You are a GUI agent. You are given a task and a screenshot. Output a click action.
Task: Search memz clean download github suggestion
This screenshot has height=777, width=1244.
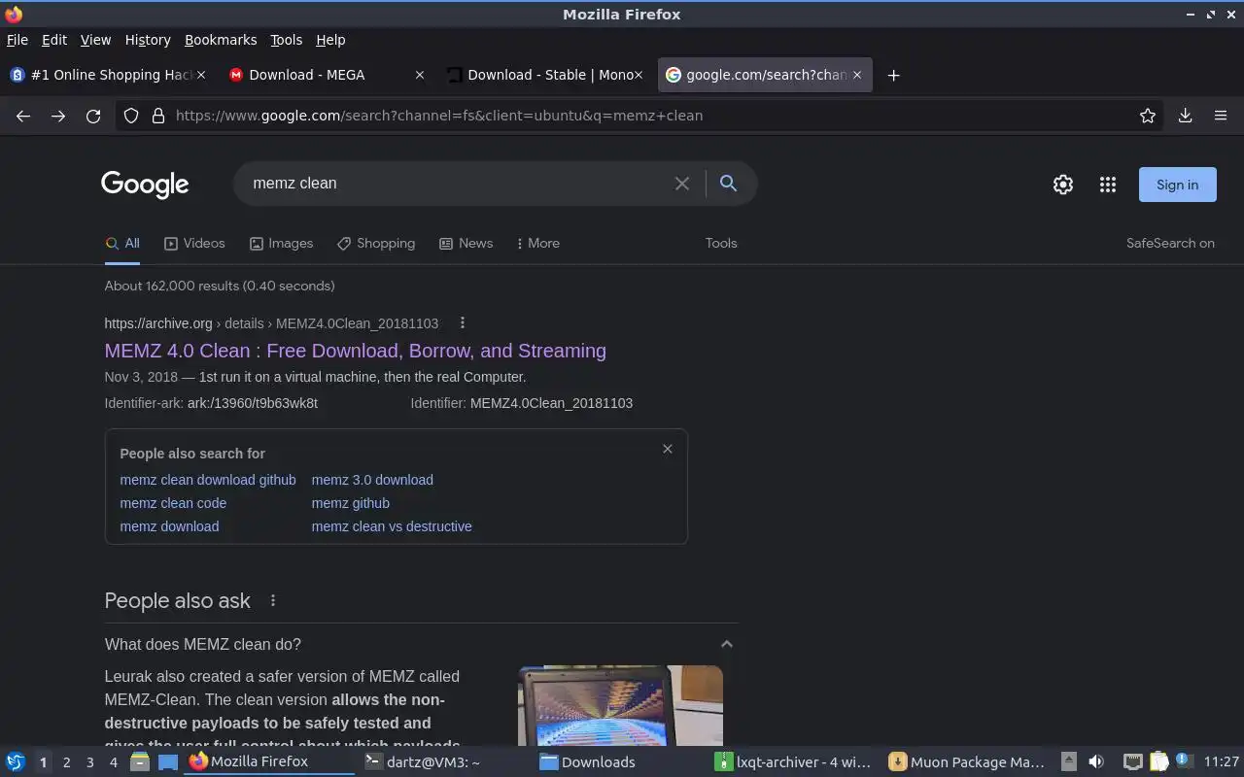click(x=208, y=480)
